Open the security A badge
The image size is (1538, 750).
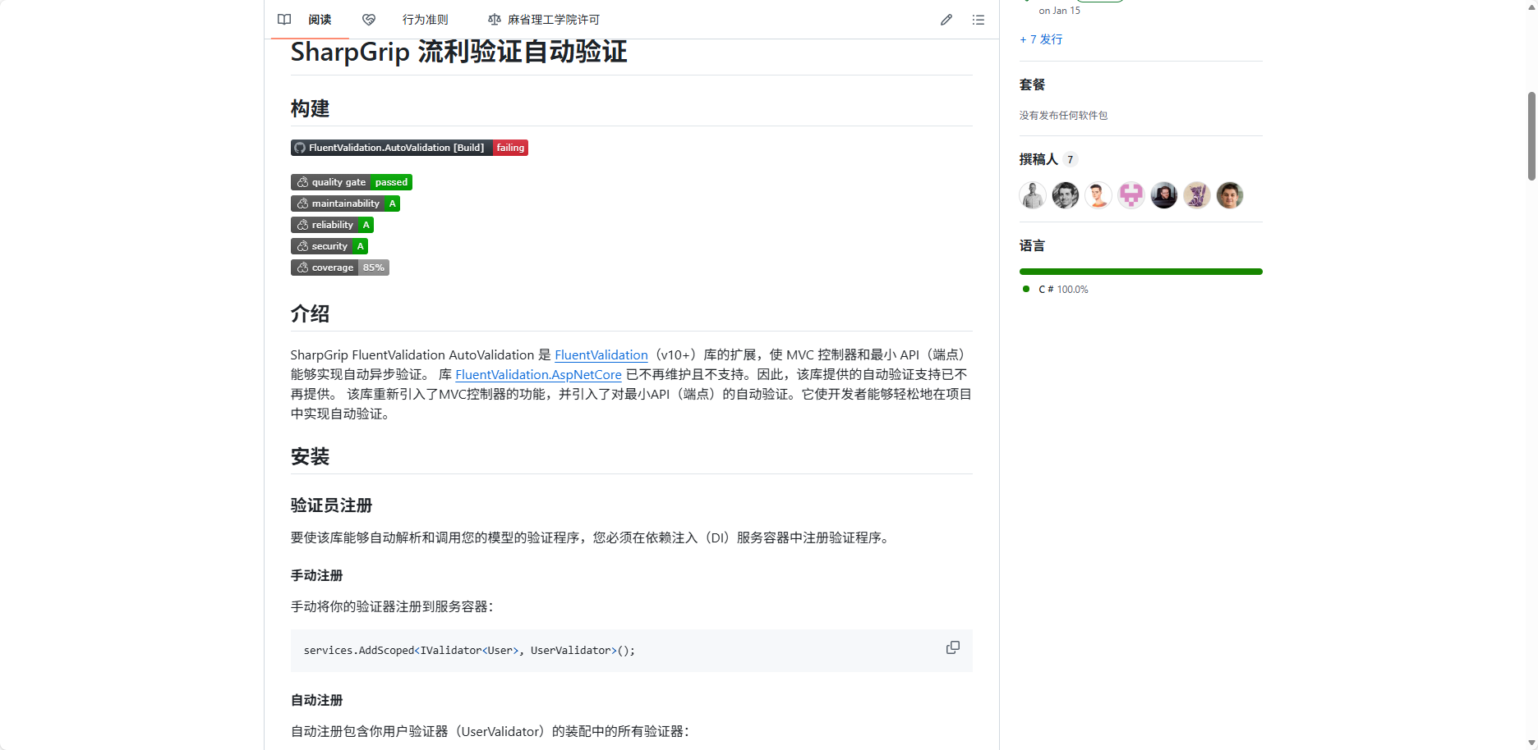[x=329, y=246]
